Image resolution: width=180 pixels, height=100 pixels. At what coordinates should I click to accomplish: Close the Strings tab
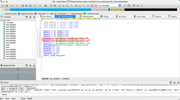tap(98, 16)
